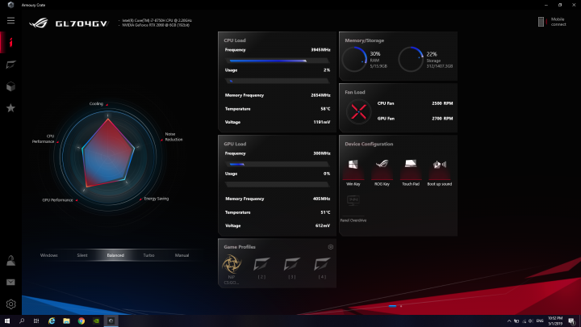
Task: Select the Home info icon in the sidebar
Action: click(x=10, y=43)
